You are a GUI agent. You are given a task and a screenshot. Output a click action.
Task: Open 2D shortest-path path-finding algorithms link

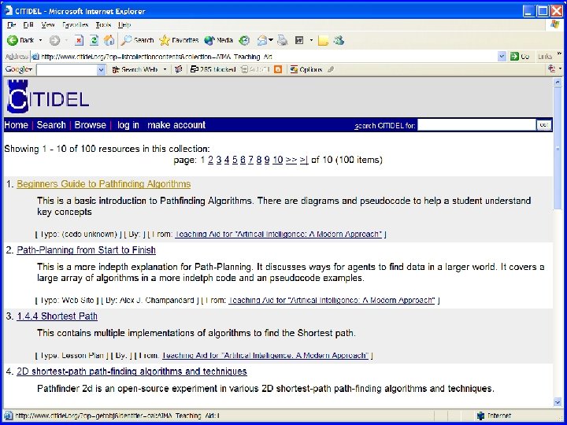[132, 371]
